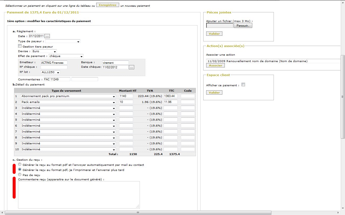Viewport: 345px width, 215px height.
Task: Click the Associer button
Action: coord(215,65)
